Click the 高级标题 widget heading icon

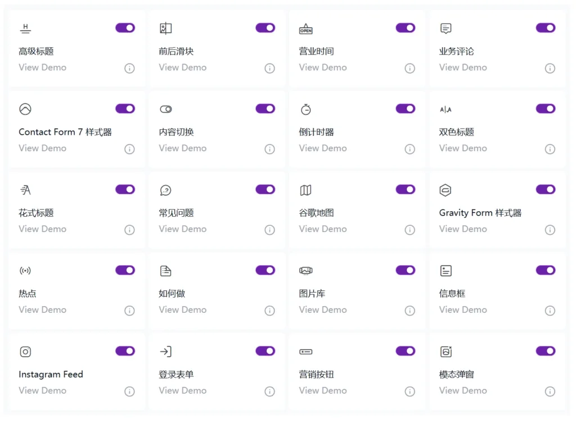[x=25, y=28]
